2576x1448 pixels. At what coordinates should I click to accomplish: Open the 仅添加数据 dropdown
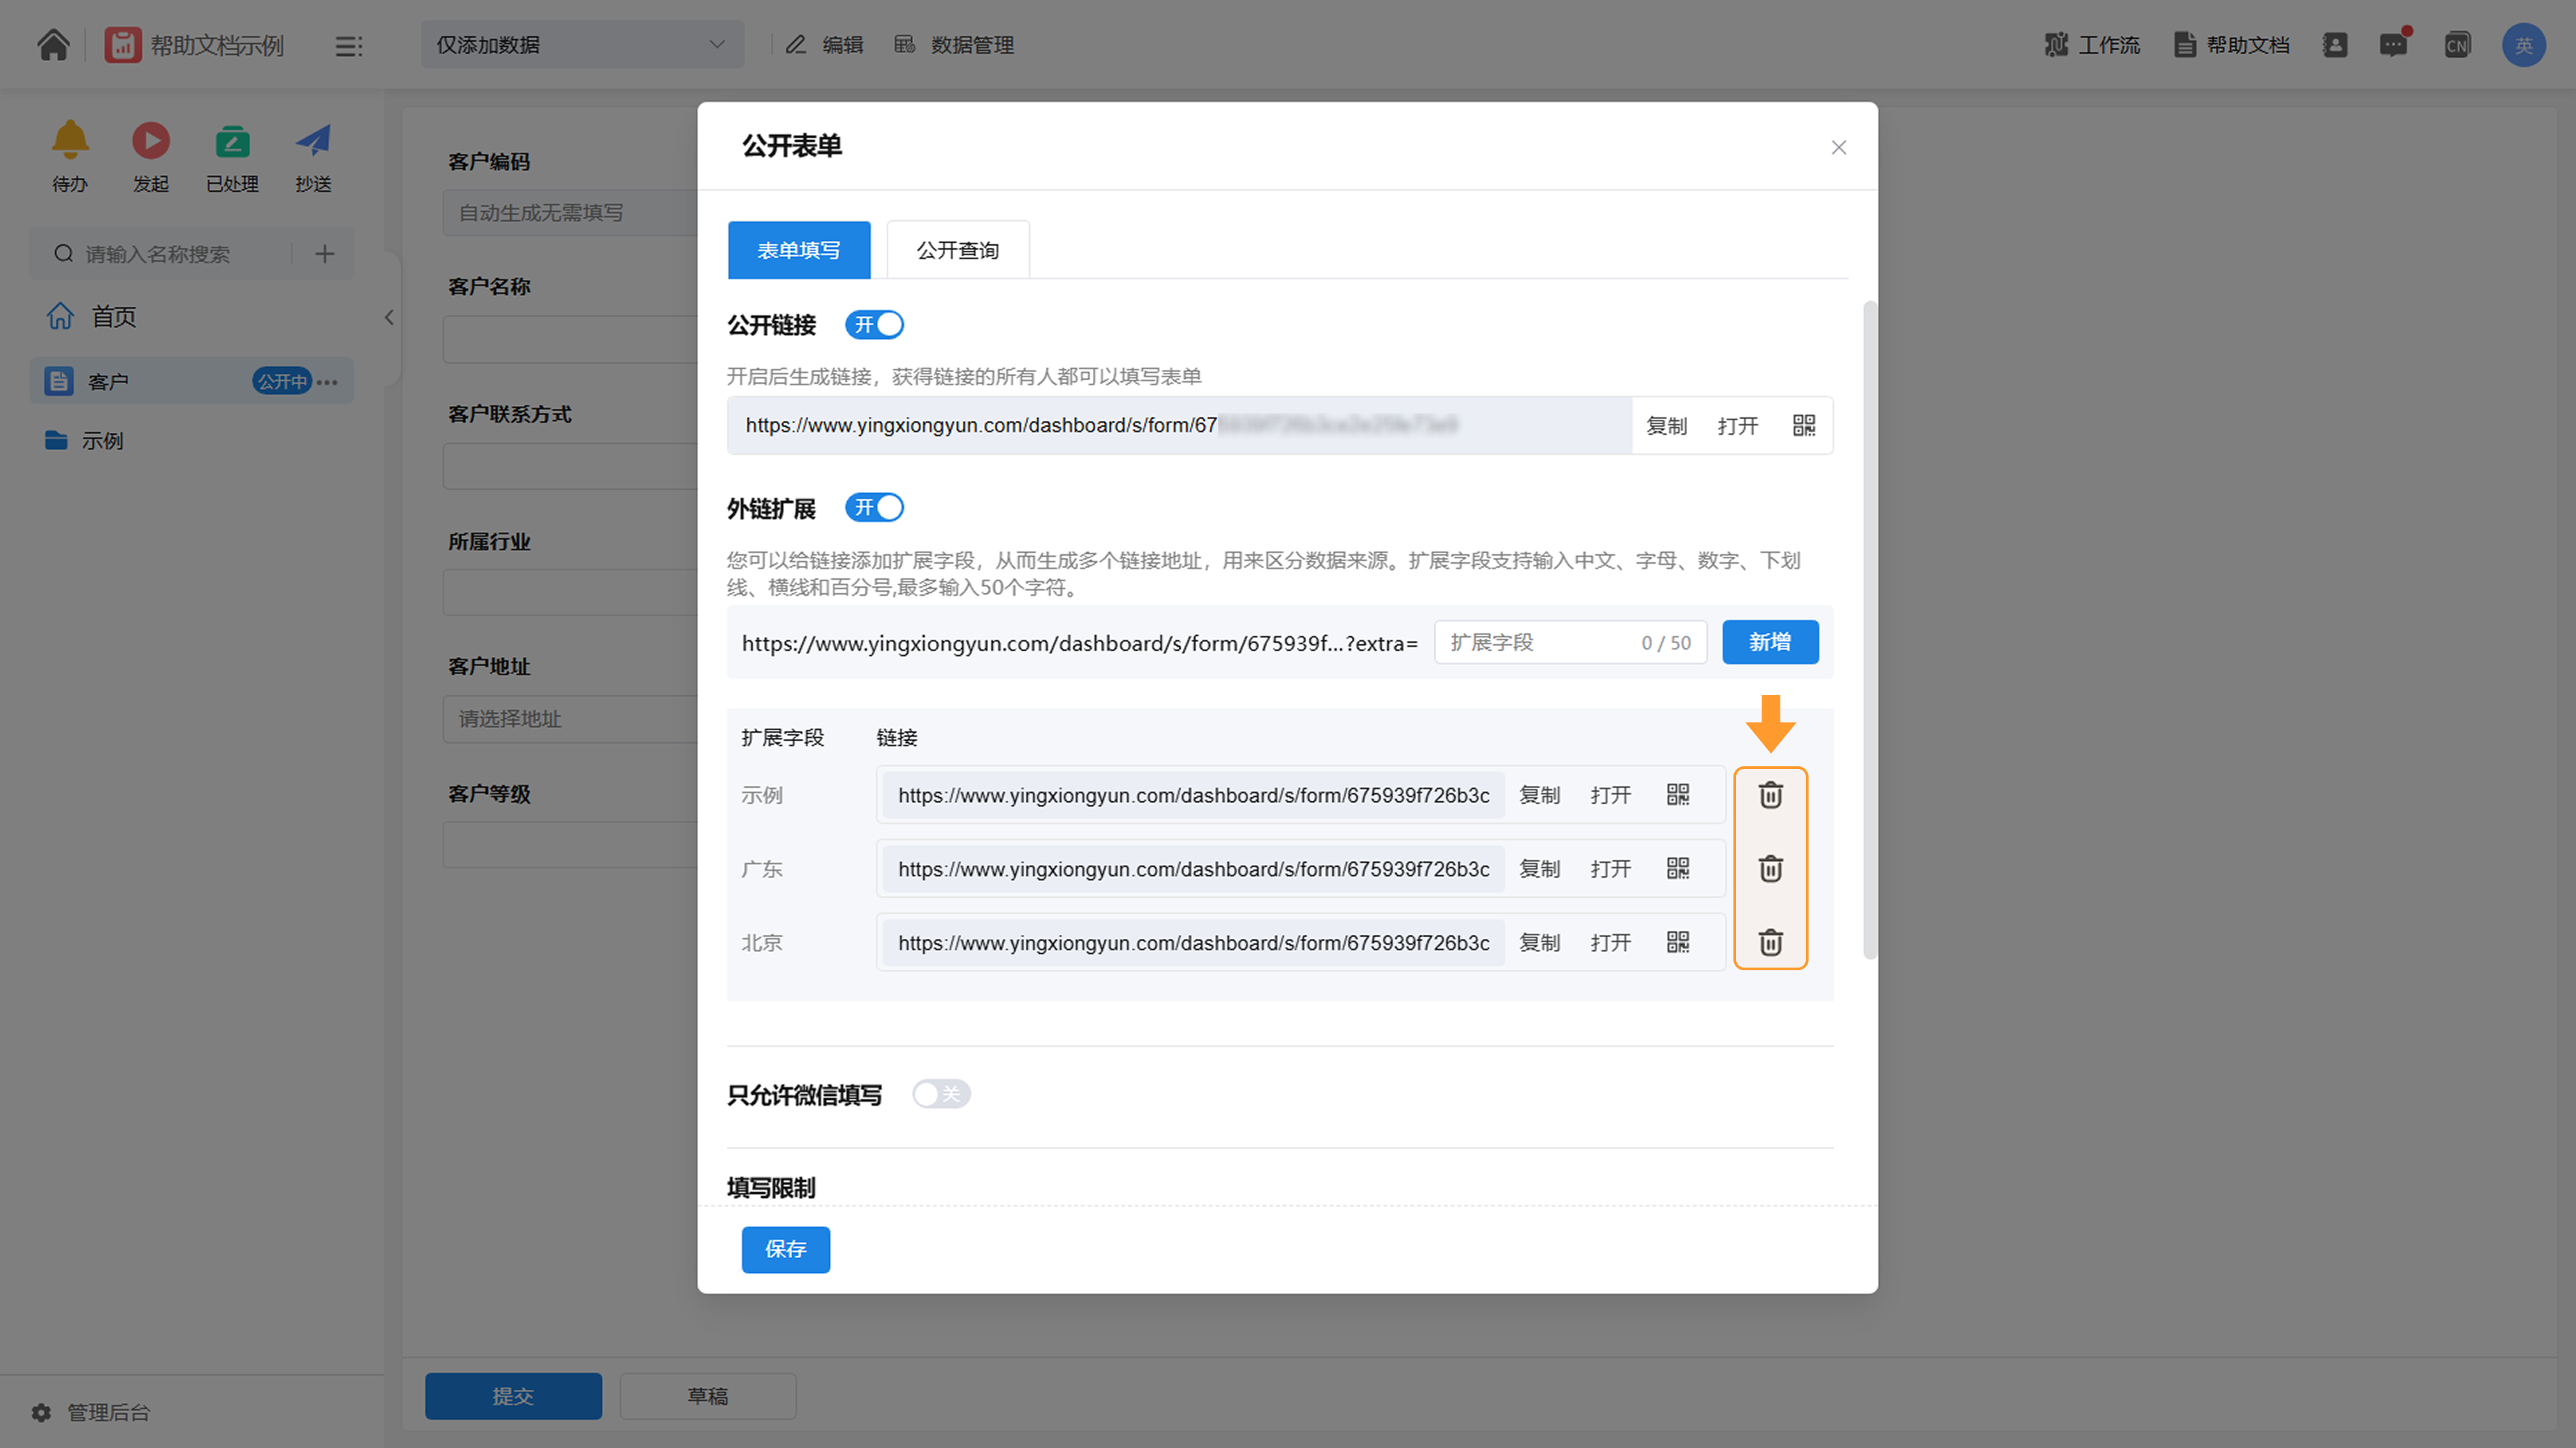[582, 45]
